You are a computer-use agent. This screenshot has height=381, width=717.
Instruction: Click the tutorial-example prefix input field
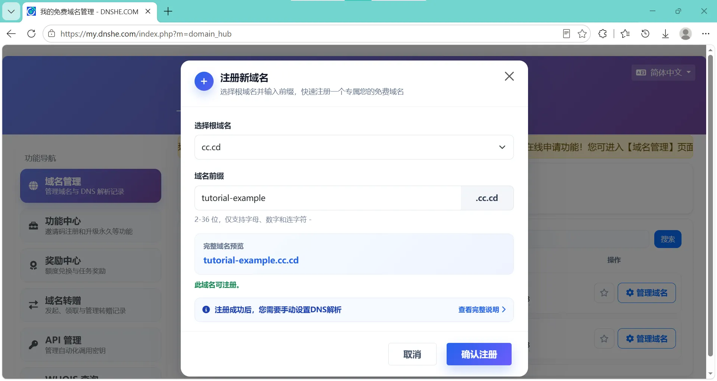[x=328, y=198]
